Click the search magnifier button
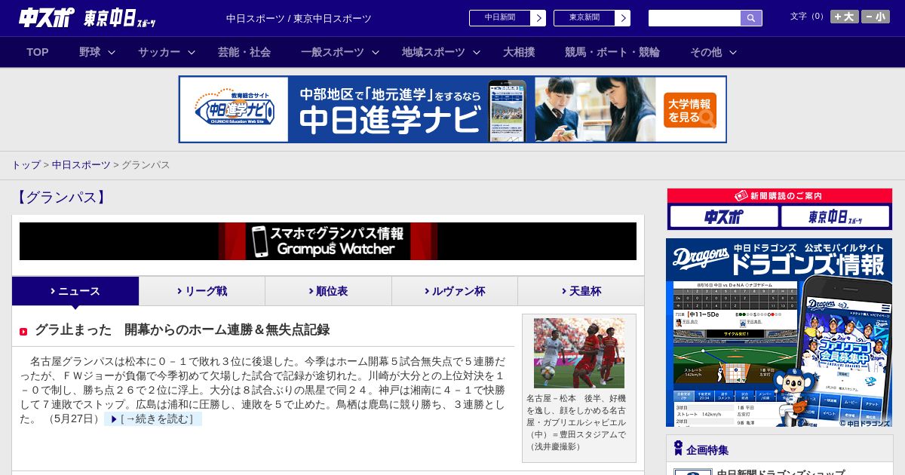Screen dimensions: 905x475 click(751, 18)
